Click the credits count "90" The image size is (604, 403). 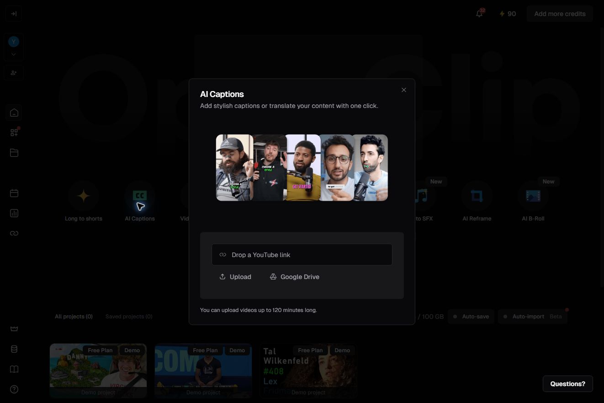[x=512, y=14]
